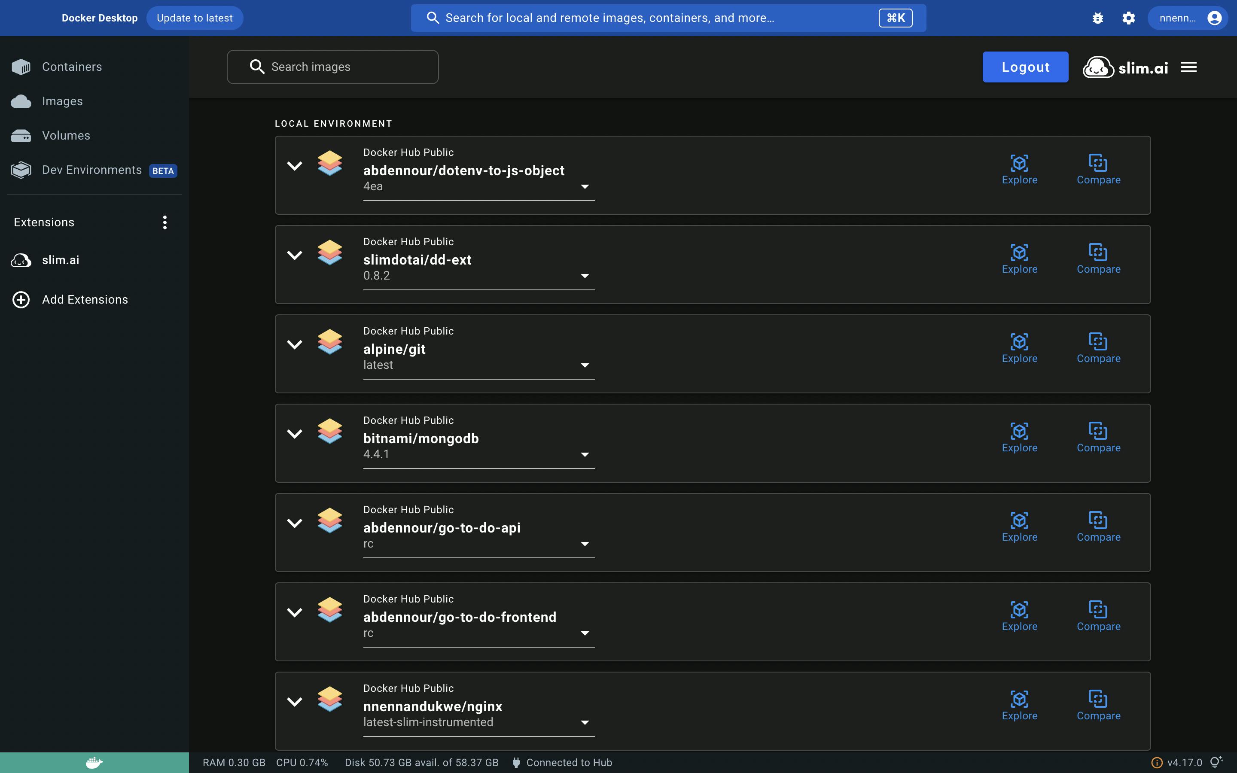Image resolution: width=1237 pixels, height=773 pixels.
Task: Click the Logout button
Action: point(1025,67)
